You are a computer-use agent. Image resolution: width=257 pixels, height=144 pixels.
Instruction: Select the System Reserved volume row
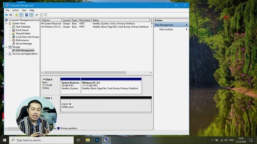pyautogui.click(x=96, y=24)
